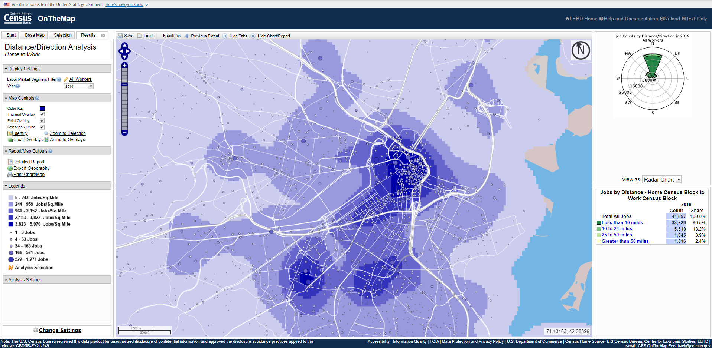Click the map pan navigation control
This screenshot has width=712, height=348.
[124, 51]
